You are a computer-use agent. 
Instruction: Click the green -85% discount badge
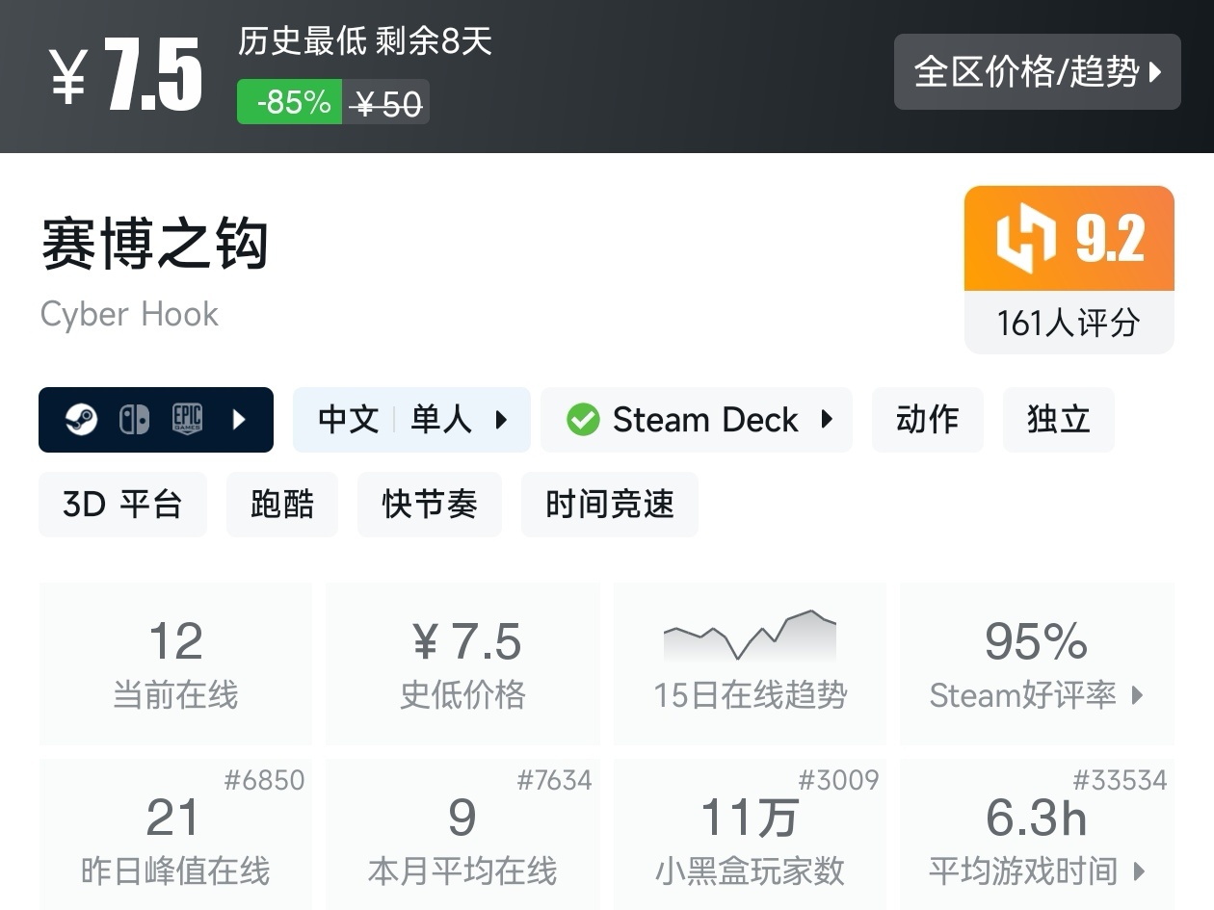pos(290,102)
